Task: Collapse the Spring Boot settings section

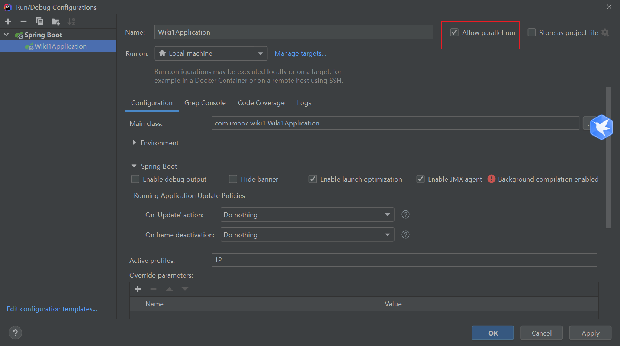Action: [134, 166]
